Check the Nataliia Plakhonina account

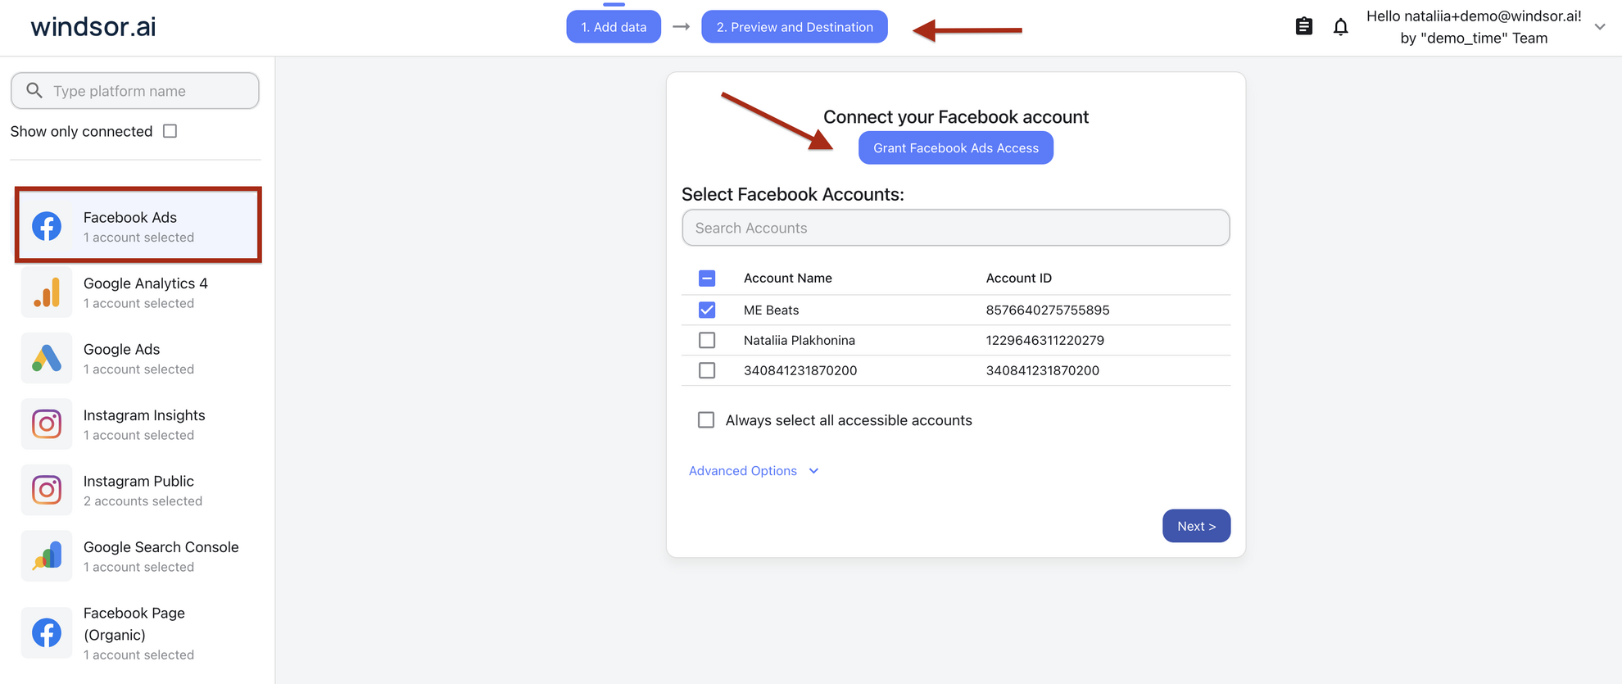[x=707, y=340]
